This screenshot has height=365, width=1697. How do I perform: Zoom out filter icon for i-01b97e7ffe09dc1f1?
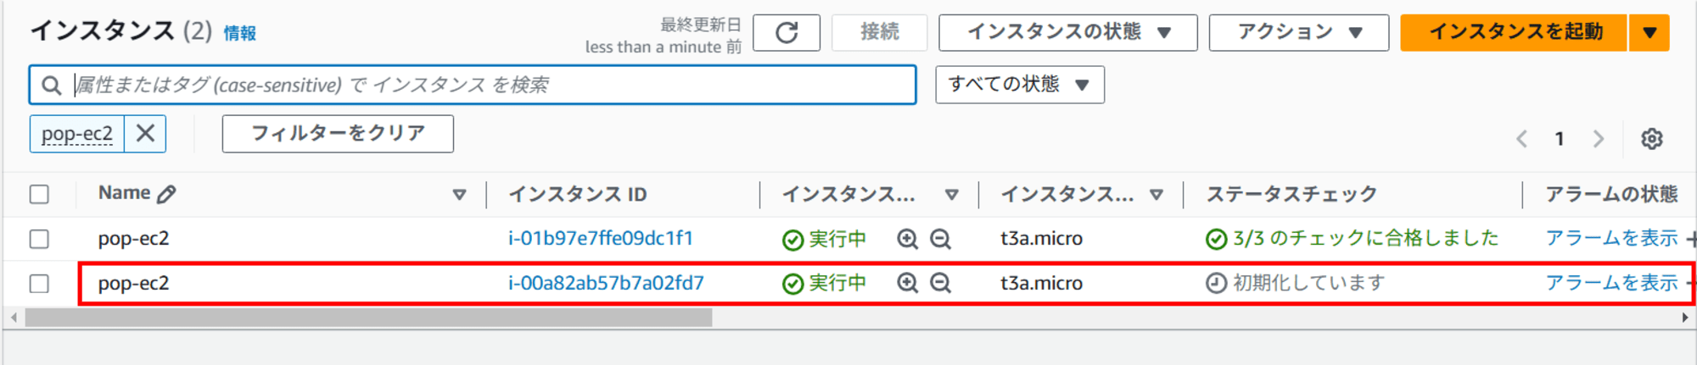(x=940, y=239)
